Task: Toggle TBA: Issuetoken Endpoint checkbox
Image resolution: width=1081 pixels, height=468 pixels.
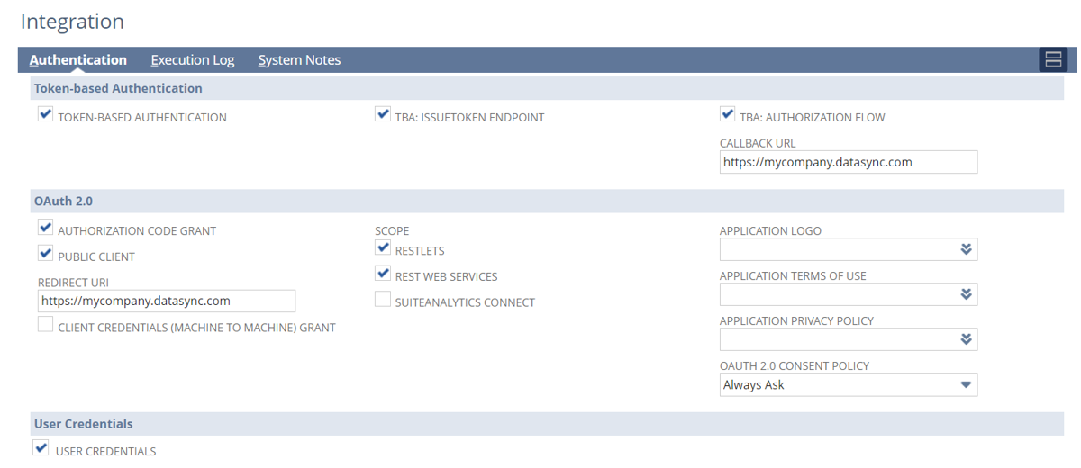Action: click(x=383, y=114)
